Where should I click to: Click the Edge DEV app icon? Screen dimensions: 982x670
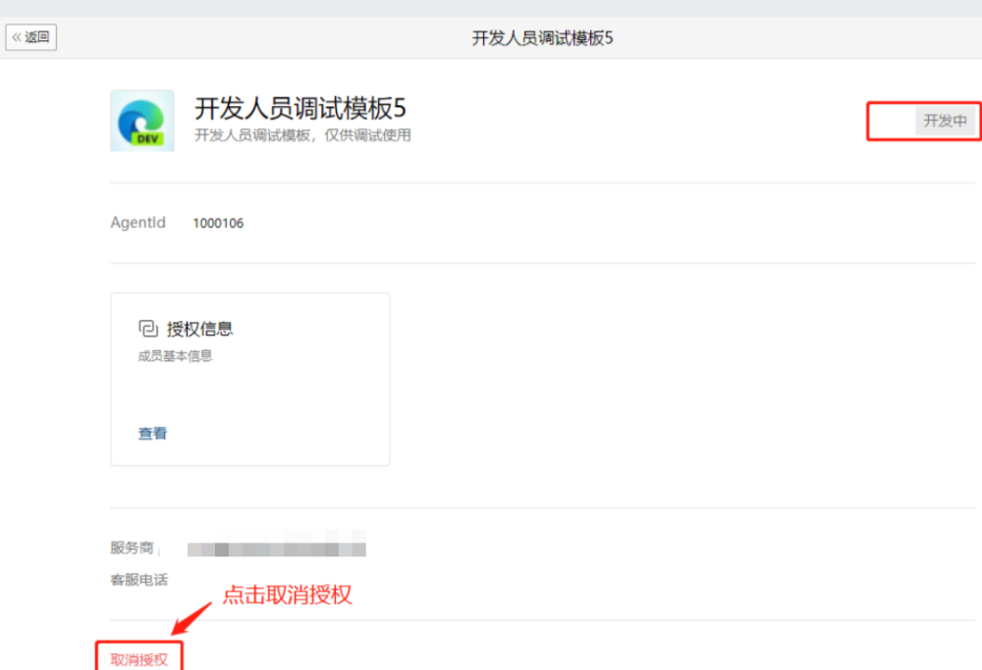coord(142,121)
